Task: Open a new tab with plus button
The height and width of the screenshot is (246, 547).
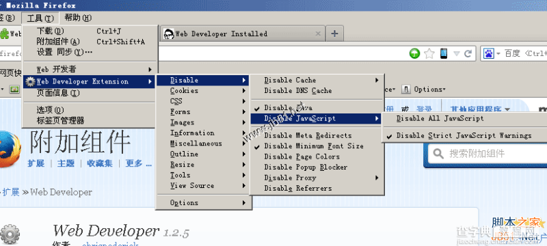Action: point(334,33)
